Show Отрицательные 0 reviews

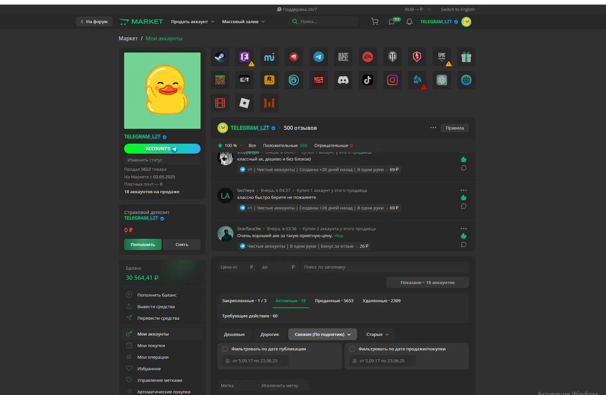(333, 145)
